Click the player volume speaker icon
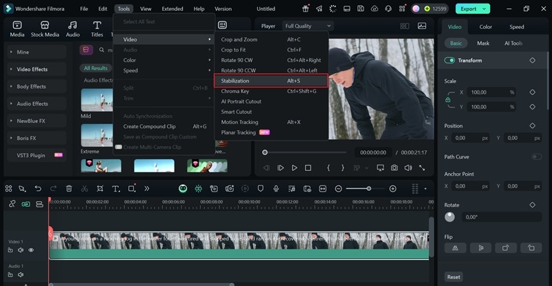Screen dimensions: 552x286 pos(408,167)
